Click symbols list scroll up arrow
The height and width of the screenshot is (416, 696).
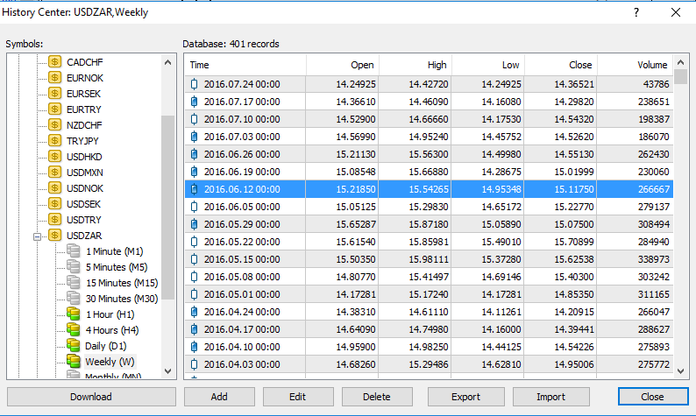(167, 62)
